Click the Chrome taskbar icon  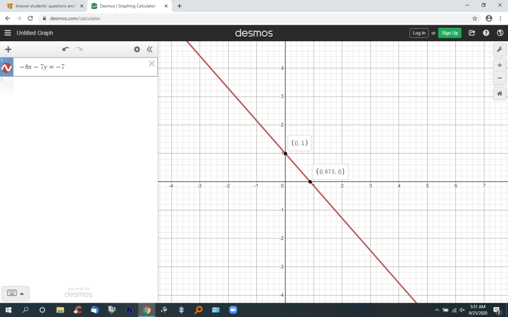(x=147, y=310)
